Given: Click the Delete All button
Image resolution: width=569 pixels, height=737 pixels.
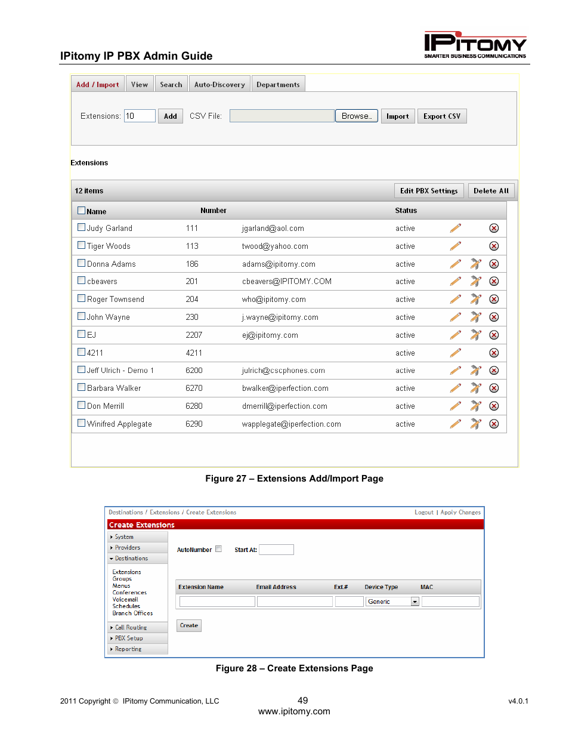Looking at the screenshot, I should pyautogui.click(x=491, y=191).
